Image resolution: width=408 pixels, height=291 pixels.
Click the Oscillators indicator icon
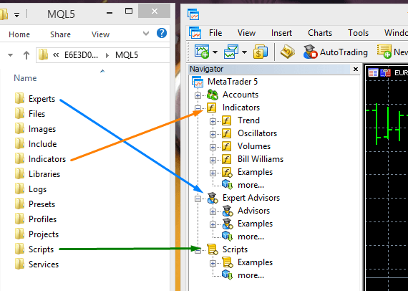point(227,133)
